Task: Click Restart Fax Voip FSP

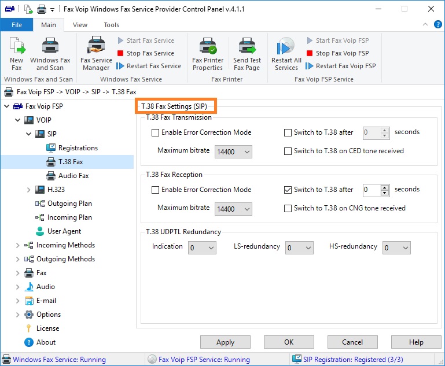Action: tap(341, 66)
